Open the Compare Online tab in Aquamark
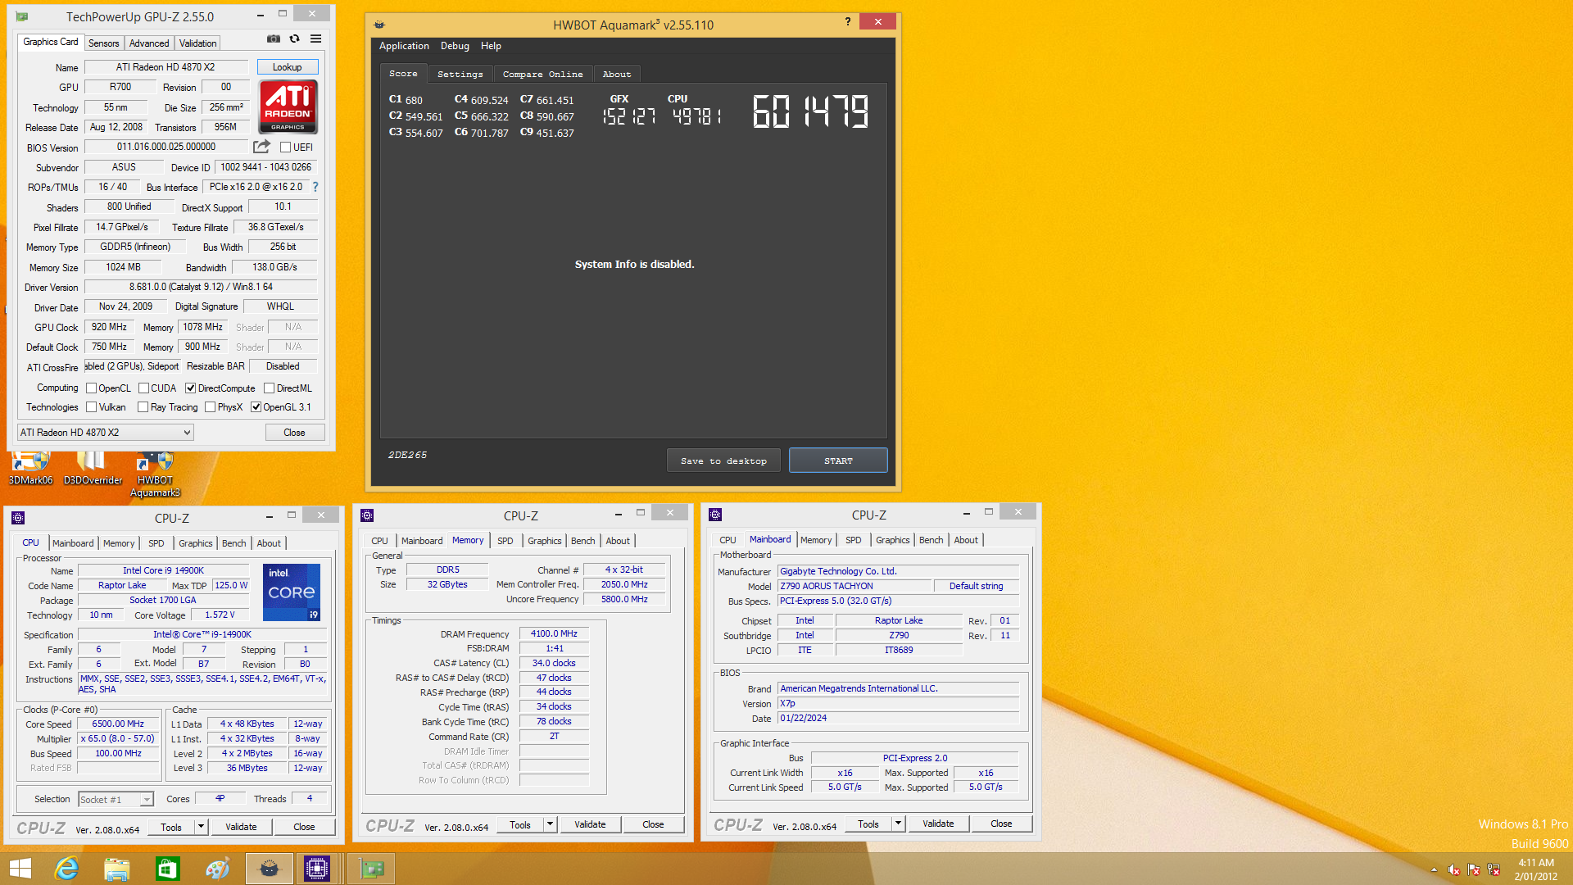The height and width of the screenshot is (885, 1573). tap(543, 75)
